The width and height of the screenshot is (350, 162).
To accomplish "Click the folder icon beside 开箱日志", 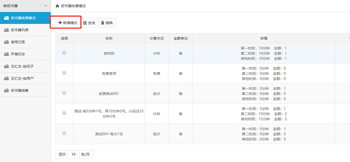I will (x=7, y=54).
